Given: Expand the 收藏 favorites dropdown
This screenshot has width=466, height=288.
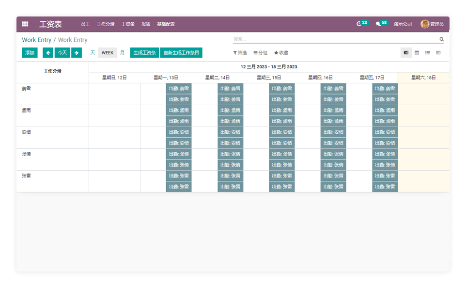Looking at the screenshot, I should pos(281,53).
